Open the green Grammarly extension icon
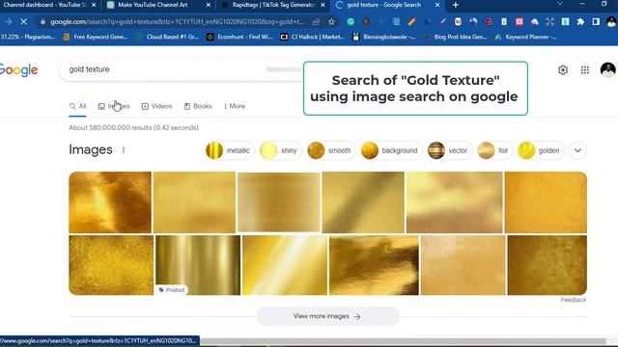The height and width of the screenshot is (347, 618). 351,21
